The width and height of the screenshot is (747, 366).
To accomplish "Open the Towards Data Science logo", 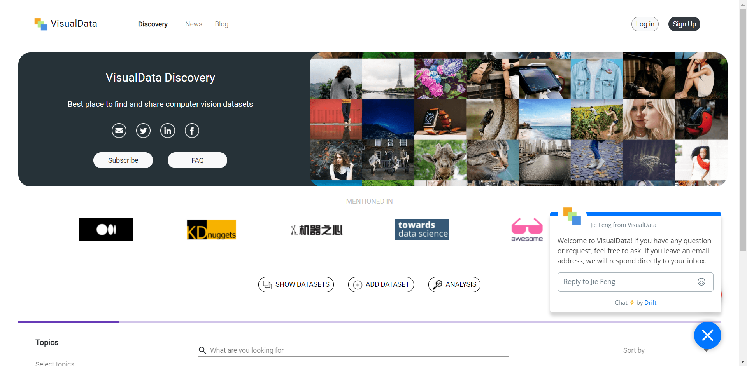I will click(x=422, y=230).
